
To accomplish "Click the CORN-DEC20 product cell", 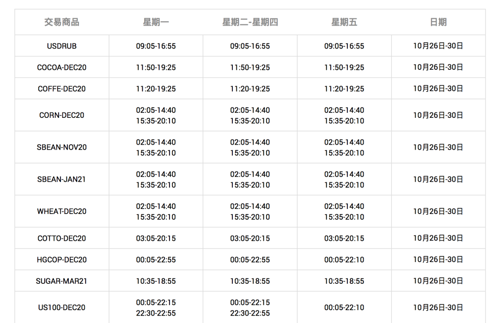I will (x=62, y=116).
